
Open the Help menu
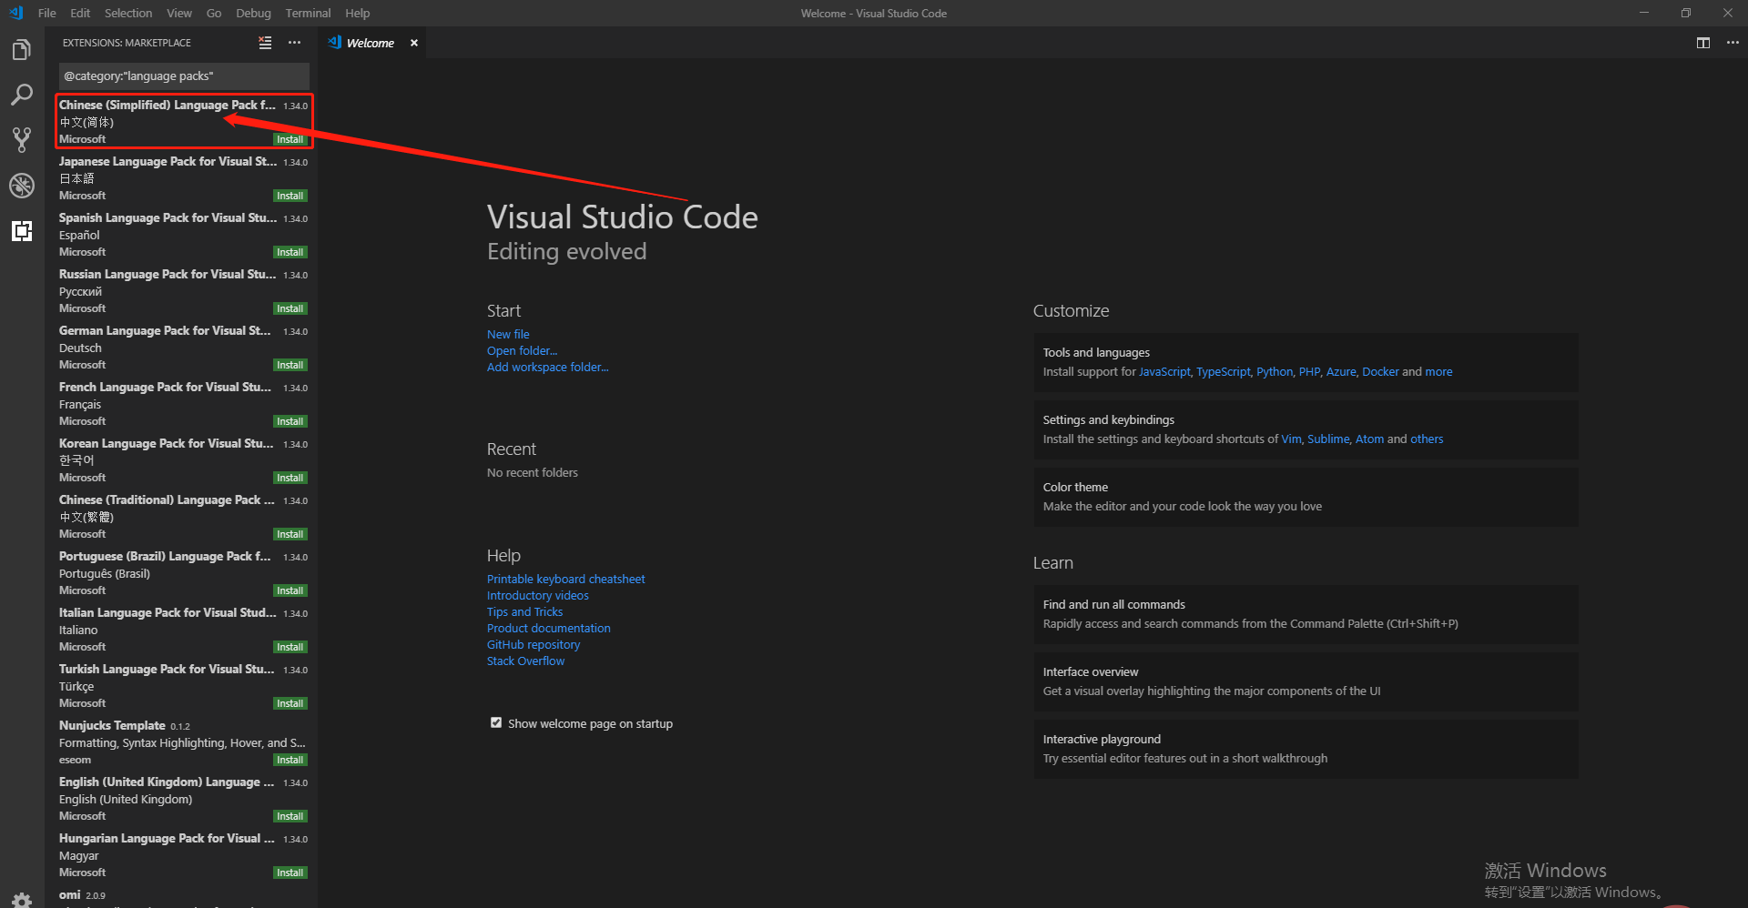(358, 13)
